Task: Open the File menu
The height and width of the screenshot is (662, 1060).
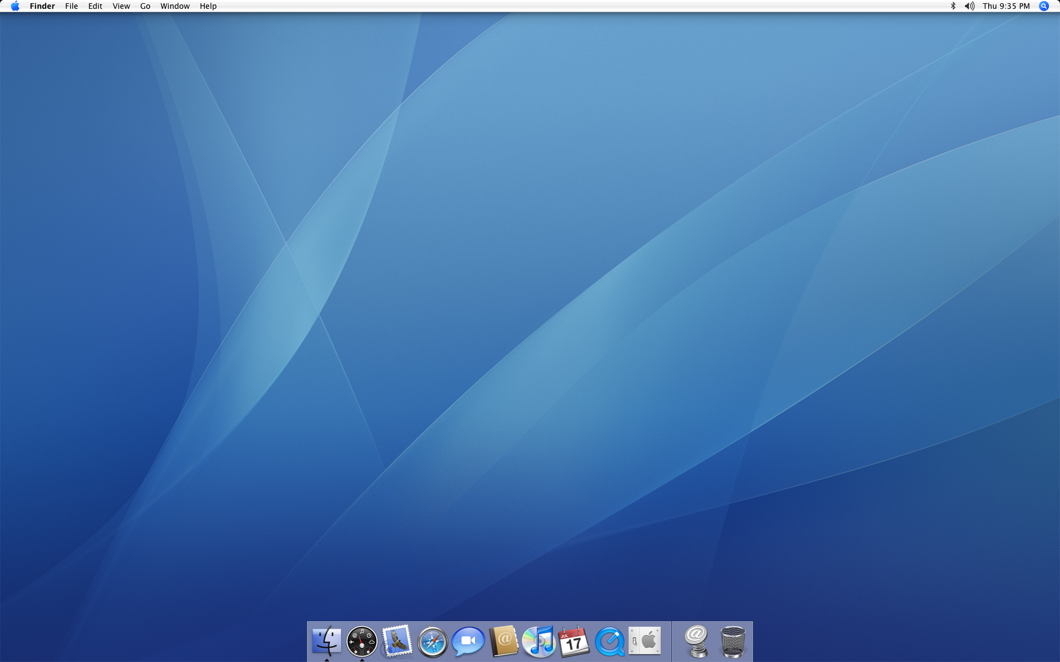Action: tap(71, 6)
